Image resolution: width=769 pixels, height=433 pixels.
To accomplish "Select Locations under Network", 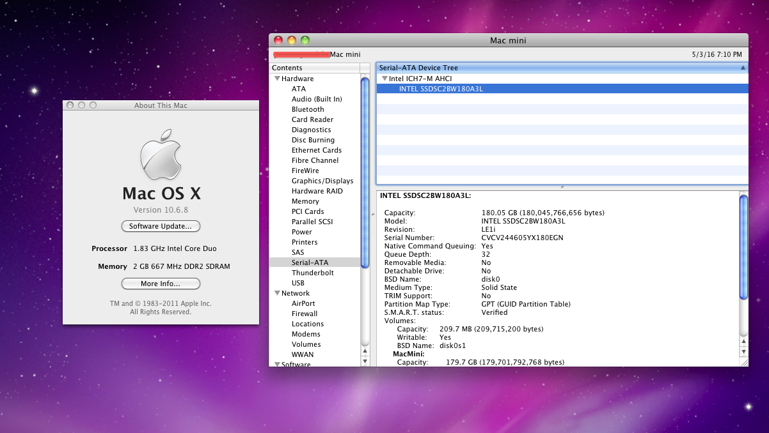I will pos(308,324).
